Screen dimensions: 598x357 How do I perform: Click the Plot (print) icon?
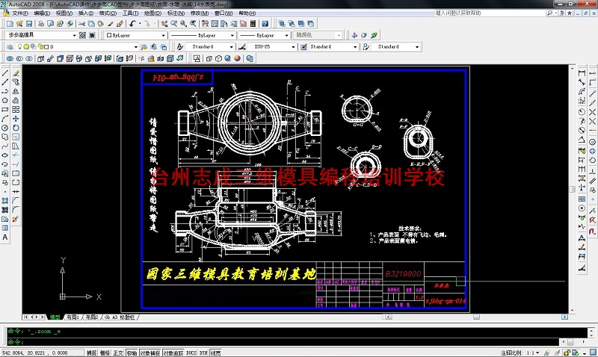click(41, 24)
